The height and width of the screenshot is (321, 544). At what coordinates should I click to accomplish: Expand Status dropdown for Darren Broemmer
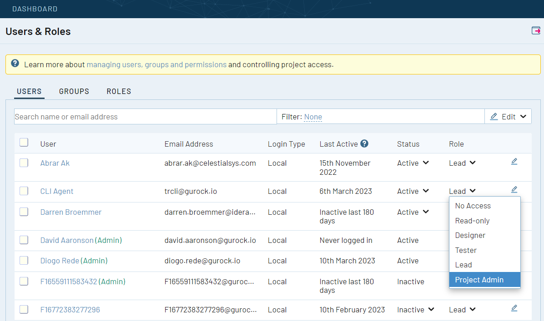[413, 212]
